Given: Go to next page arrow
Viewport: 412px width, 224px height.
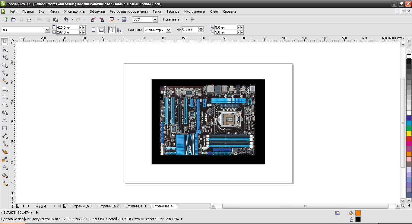Looking at the screenshot, I should [x=55, y=206].
